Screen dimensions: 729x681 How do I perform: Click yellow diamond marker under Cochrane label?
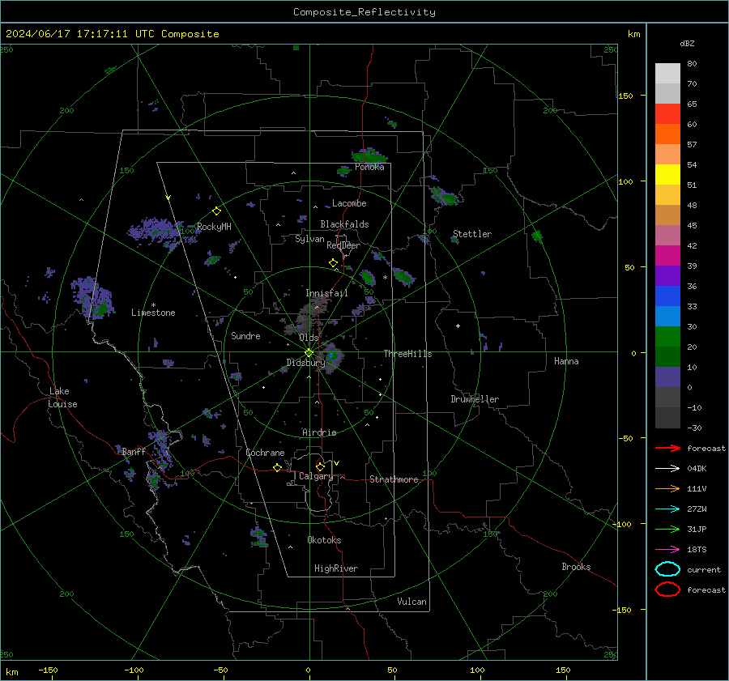277,468
